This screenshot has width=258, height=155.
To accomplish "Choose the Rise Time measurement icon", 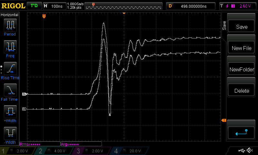I will [x=10, y=69].
